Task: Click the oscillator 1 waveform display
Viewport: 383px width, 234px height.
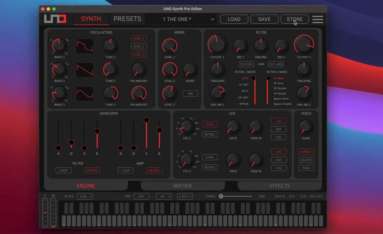Action: coord(85,46)
